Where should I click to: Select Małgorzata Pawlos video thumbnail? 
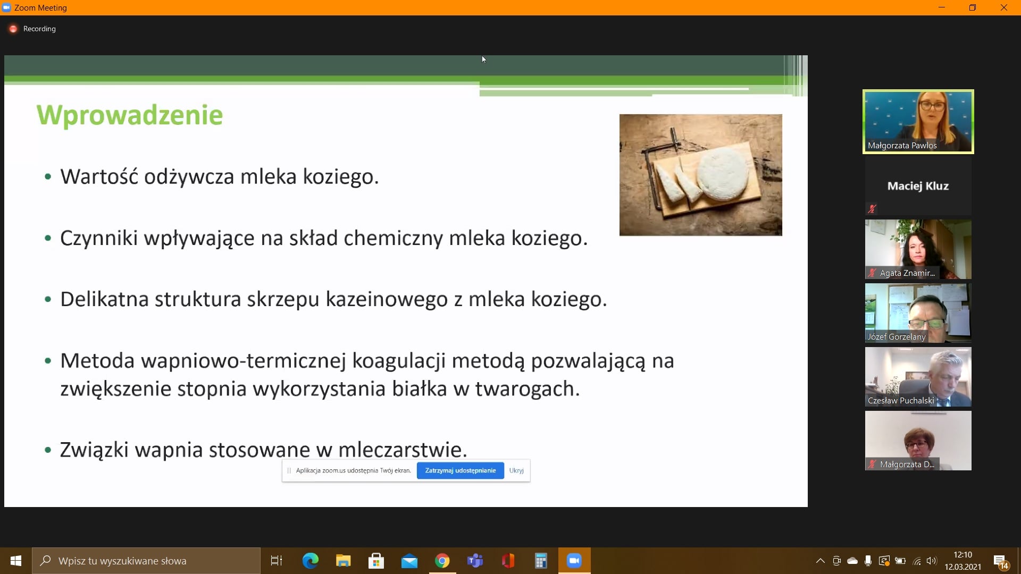coord(918,122)
